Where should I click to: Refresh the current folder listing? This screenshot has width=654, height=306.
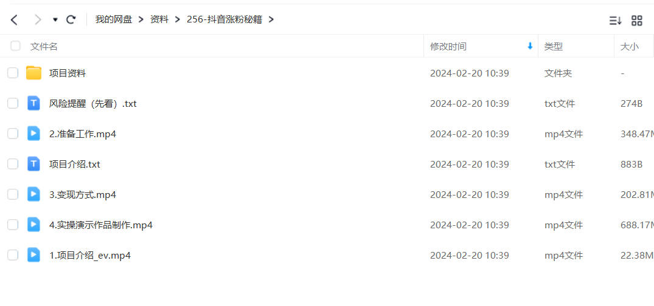71,19
